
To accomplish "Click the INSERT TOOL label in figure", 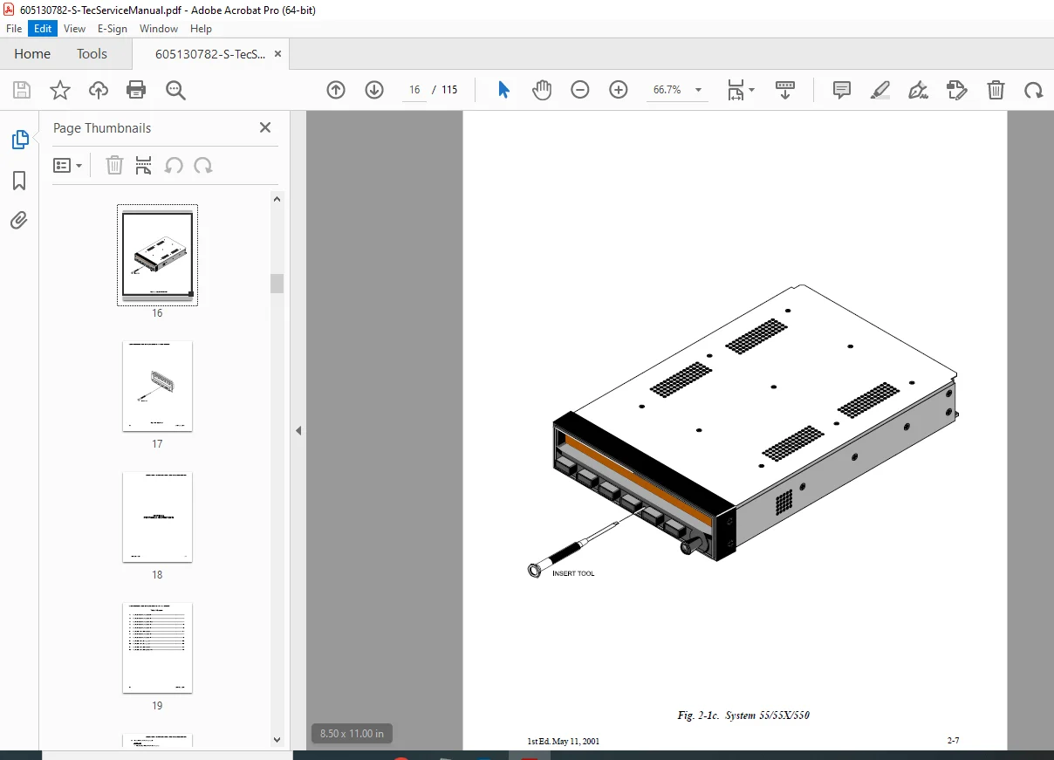I will pos(574,573).
